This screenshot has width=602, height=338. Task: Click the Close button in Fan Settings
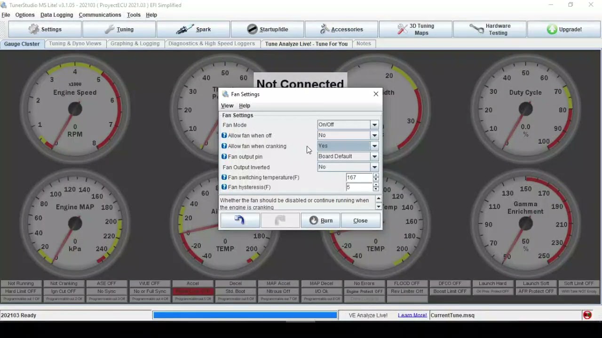tap(361, 221)
